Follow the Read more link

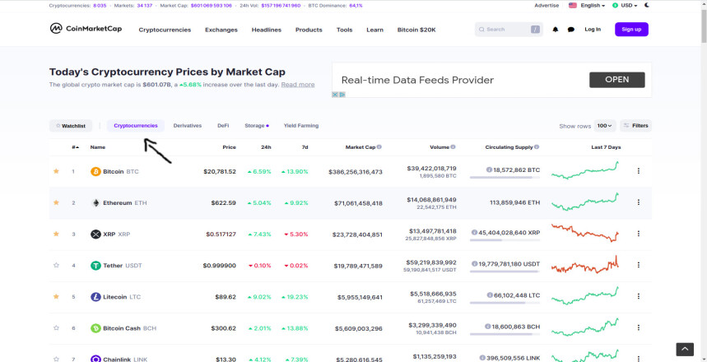pos(298,84)
